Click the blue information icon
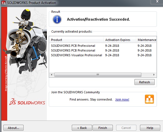This screenshot has height=132, width=163. [x=57, y=19]
